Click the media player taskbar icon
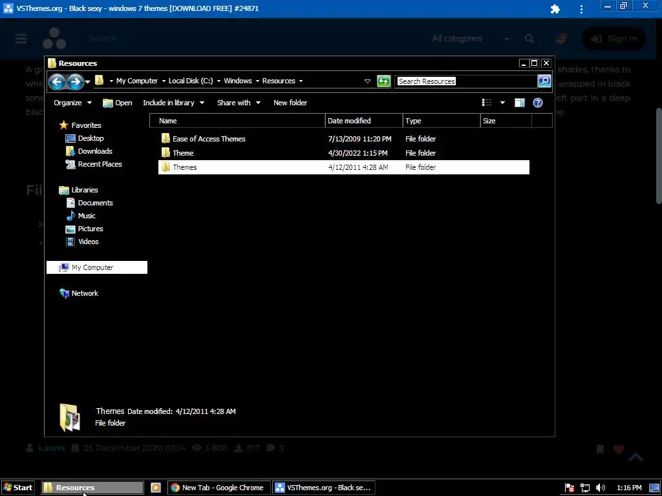 [x=156, y=488]
